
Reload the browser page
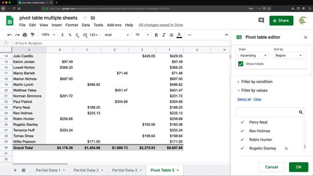pyautogui.click(x=14, y=9)
